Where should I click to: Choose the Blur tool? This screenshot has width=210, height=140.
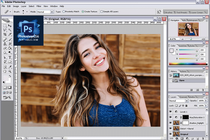click(x=5, y=52)
